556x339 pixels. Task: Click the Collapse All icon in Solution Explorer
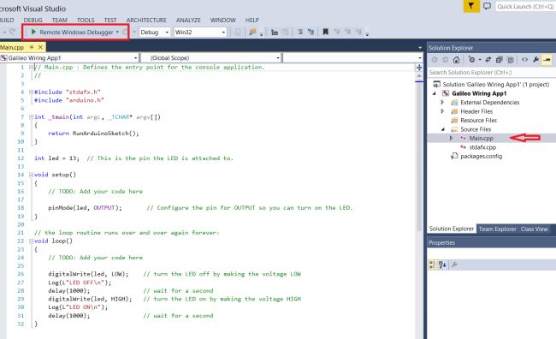500,60
